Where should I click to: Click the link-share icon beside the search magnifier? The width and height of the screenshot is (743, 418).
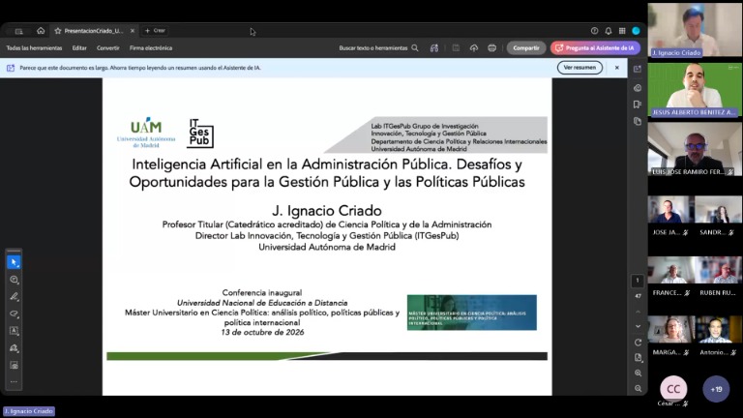pos(434,47)
